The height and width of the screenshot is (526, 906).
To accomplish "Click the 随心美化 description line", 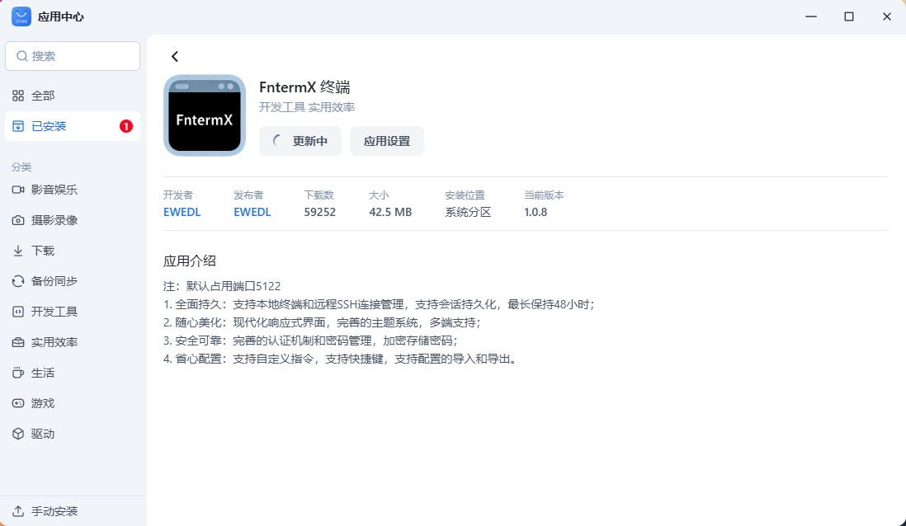I will click(323, 322).
